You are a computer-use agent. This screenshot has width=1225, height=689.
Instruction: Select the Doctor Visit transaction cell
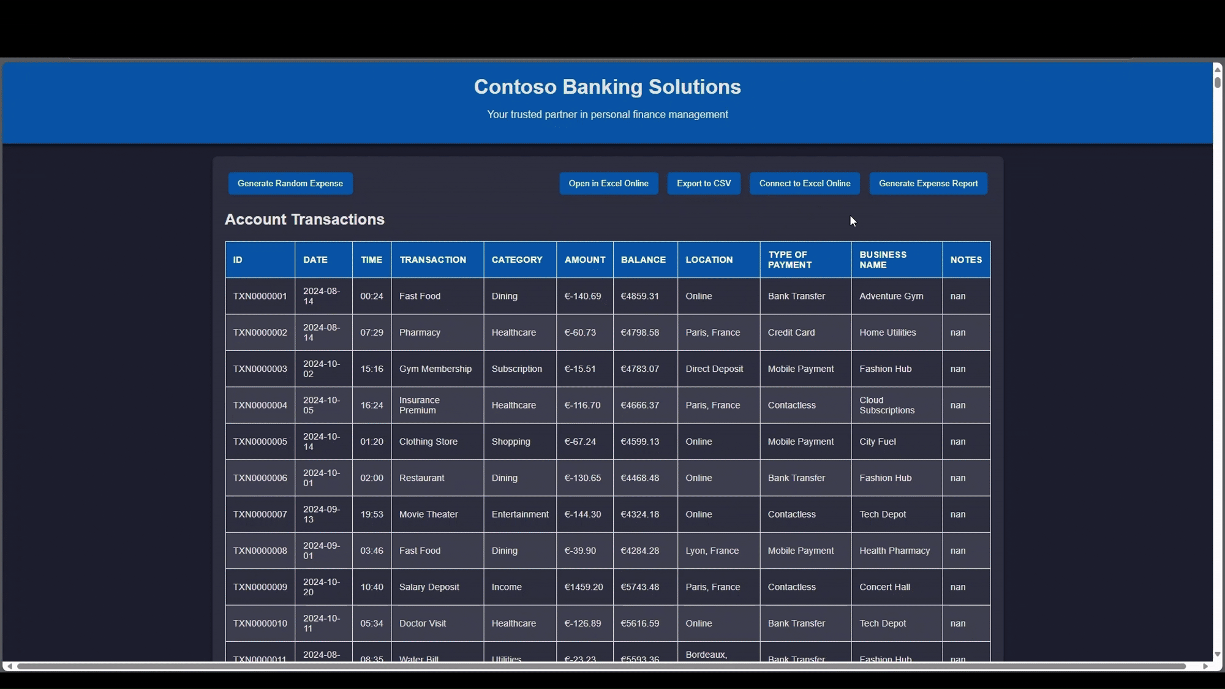click(x=437, y=623)
